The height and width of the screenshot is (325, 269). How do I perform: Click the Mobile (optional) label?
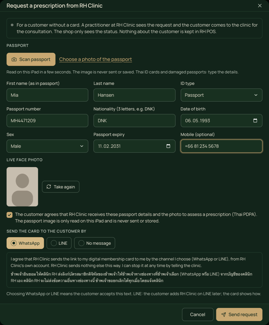[197, 134]
